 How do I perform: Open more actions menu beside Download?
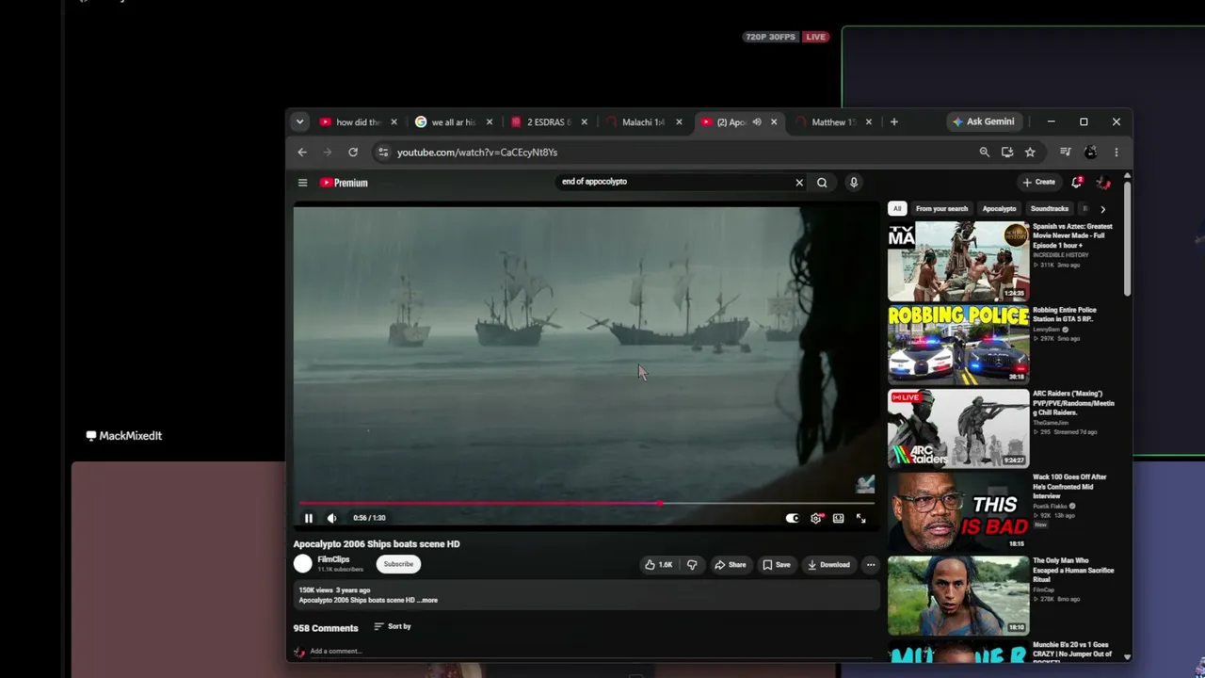871,565
